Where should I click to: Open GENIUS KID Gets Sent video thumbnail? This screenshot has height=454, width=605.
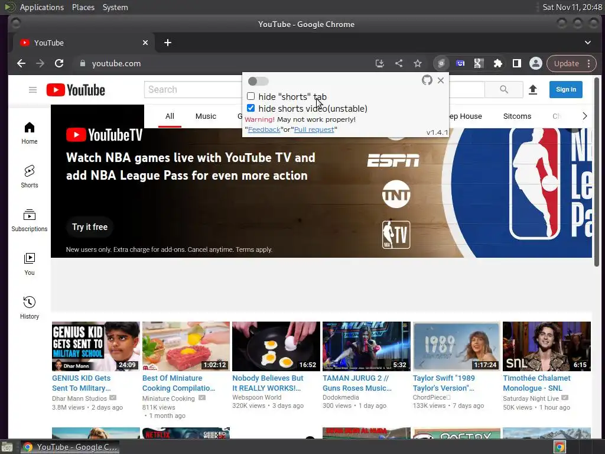point(96,346)
